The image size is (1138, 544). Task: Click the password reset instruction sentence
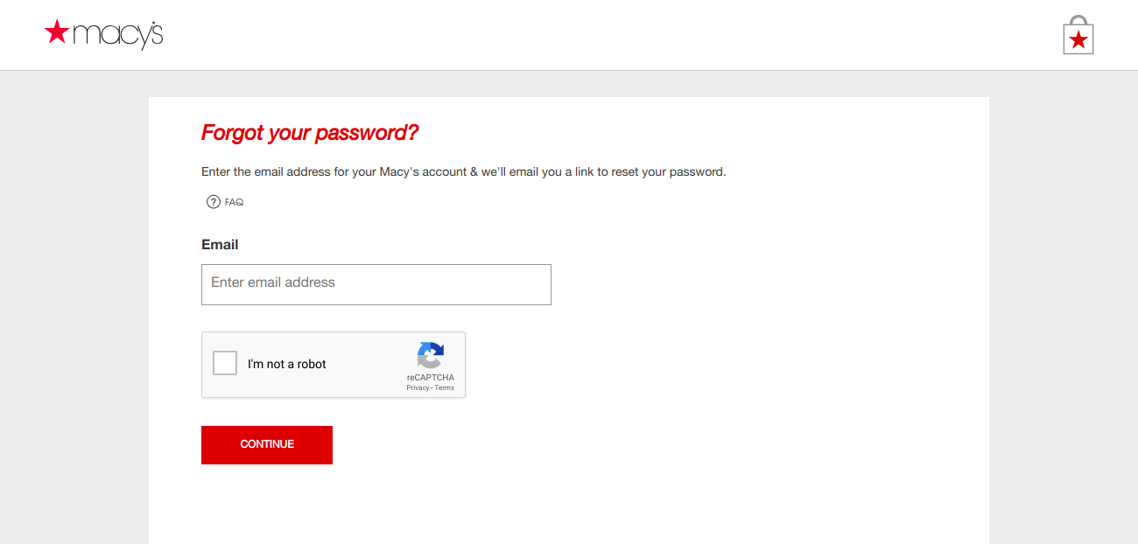(x=463, y=172)
